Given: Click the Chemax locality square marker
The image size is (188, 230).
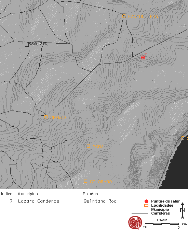Looking at the screenshot, I should (46, 117).
